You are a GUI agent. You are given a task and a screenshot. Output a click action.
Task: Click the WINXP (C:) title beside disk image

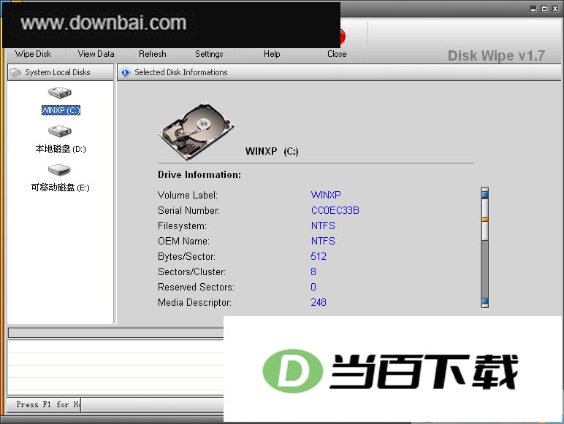[272, 151]
